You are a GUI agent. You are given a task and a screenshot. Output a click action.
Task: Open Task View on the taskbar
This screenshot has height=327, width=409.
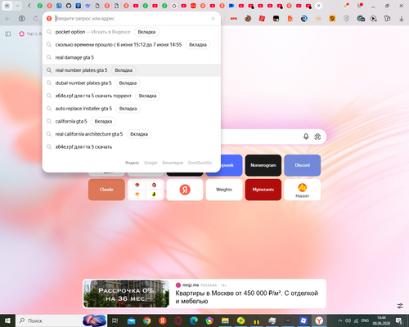[x=115, y=320]
